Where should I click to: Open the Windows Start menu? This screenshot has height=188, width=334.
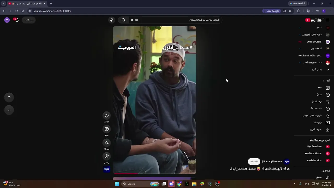click(x=117, y=184)
